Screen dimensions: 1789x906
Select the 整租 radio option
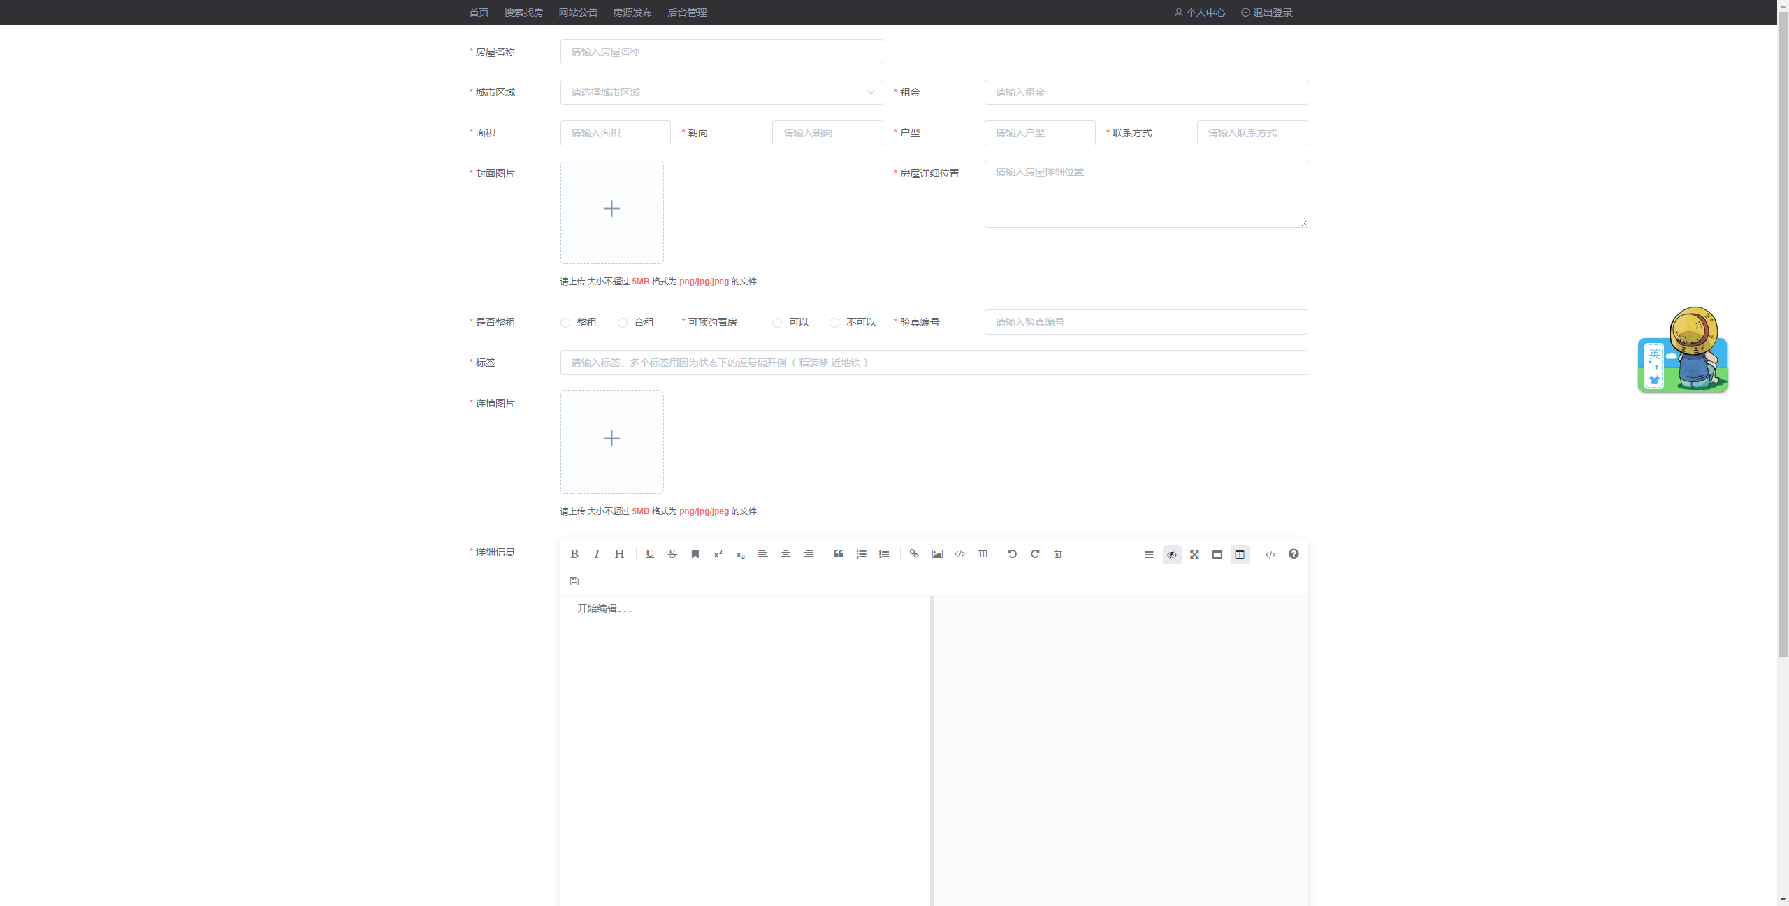coord(565,323)
